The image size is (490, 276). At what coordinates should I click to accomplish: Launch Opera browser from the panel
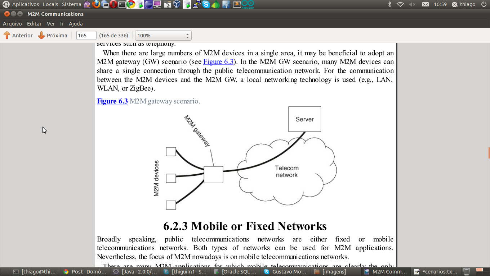[x=113, y=4]
